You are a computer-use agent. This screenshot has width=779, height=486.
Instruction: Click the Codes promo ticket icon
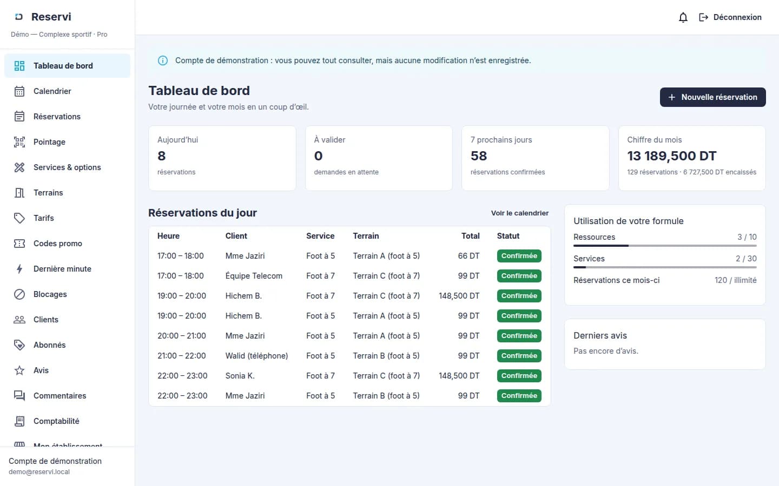click(19, 244)
